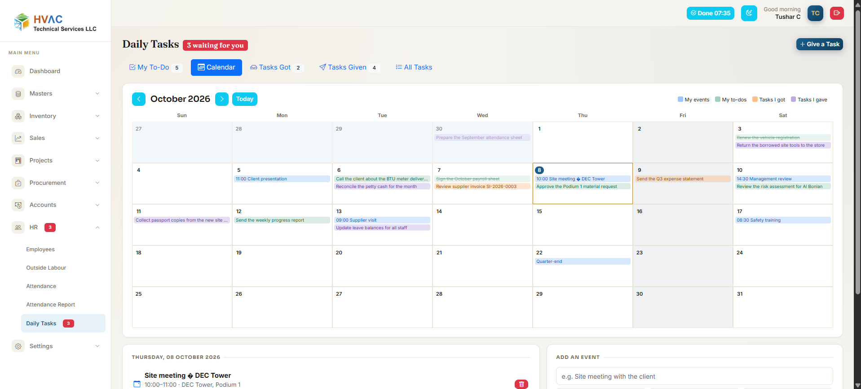
Task: Expand the Masters menu chevron
Action: 97,94
